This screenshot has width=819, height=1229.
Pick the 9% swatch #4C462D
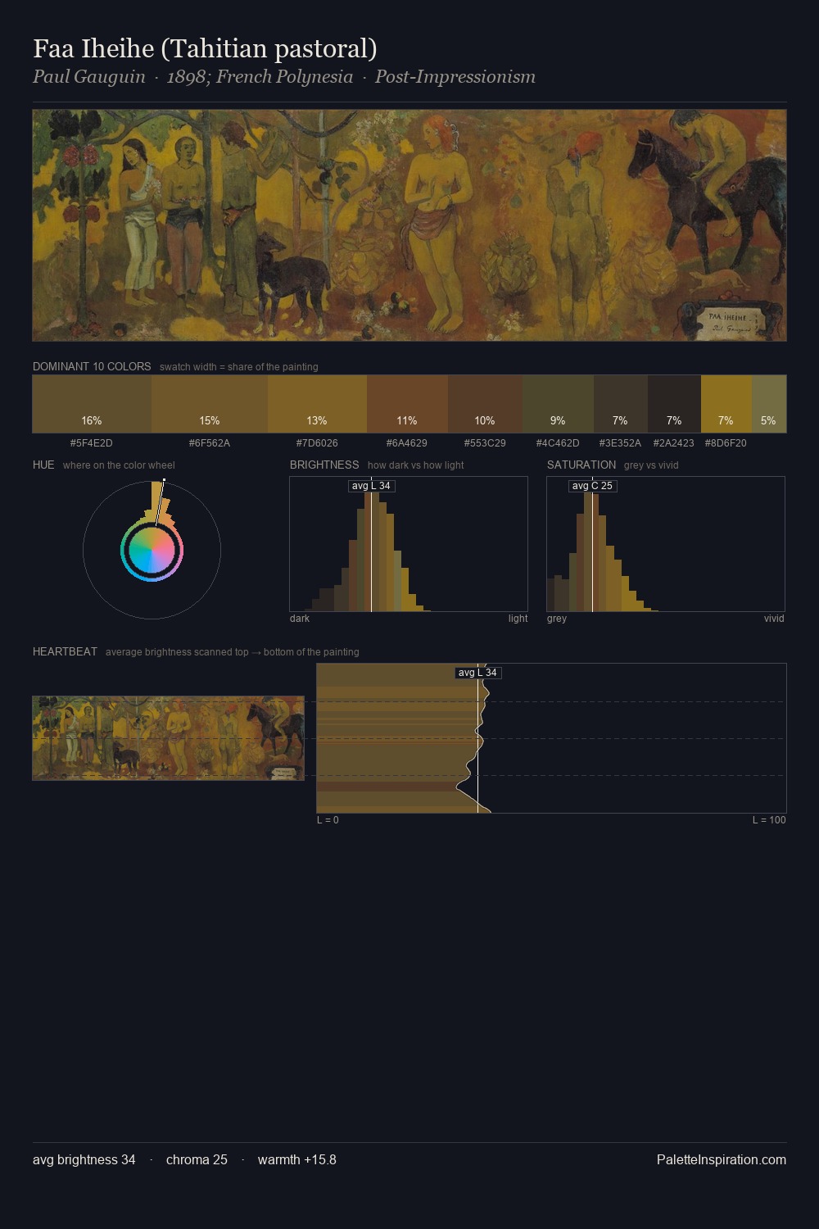(x=558, y=404)
